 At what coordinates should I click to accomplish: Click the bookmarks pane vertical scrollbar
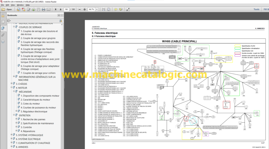point(62,86)
